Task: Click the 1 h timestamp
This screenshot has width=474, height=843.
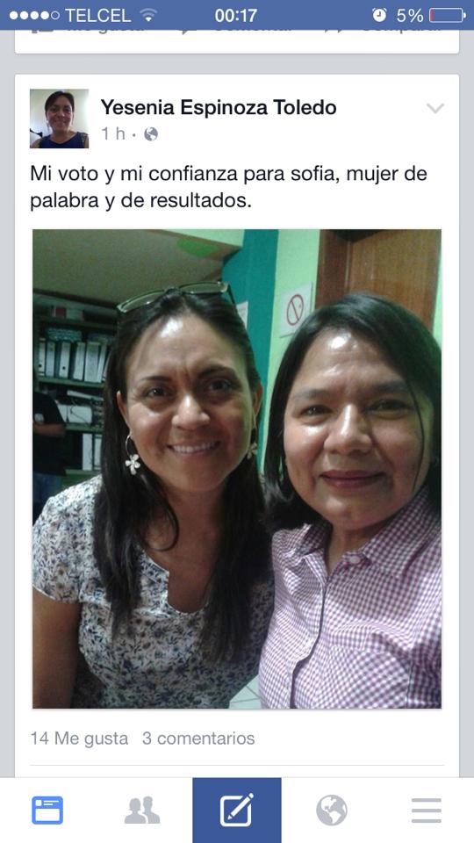Action: click(x=113, y=133)
